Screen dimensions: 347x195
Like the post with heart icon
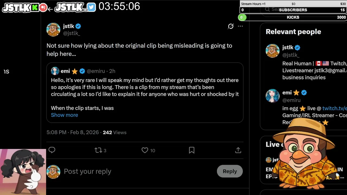tap(145, 150)
